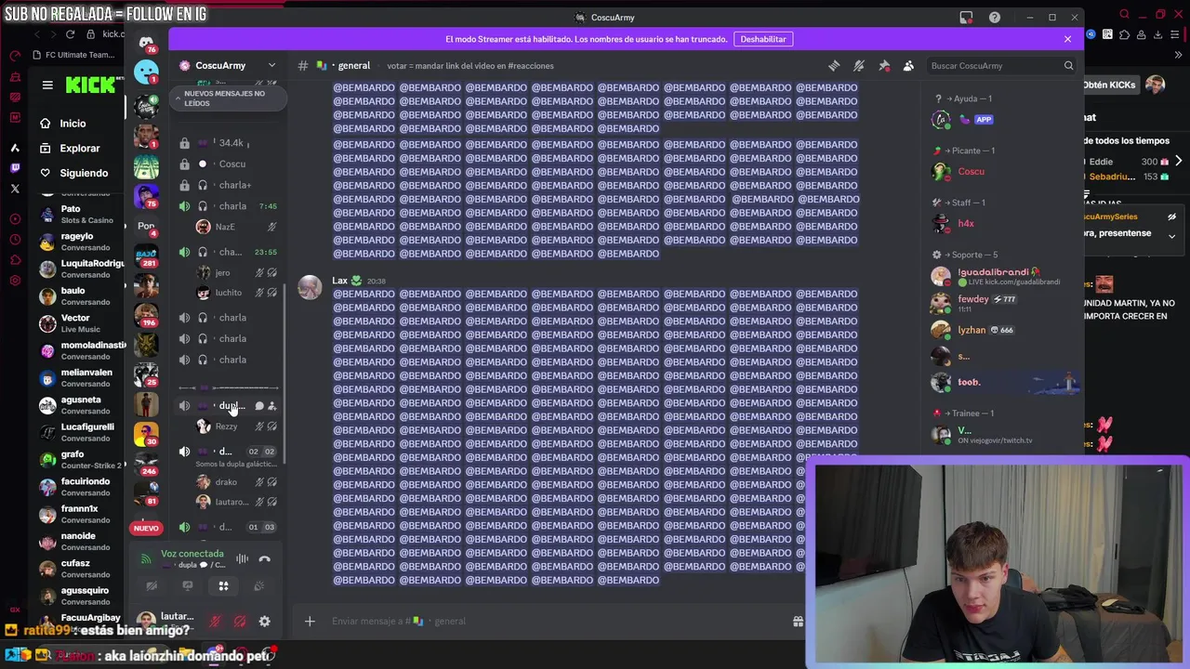
Task: Open server icon with 196 badge
Action: (146, 314)
